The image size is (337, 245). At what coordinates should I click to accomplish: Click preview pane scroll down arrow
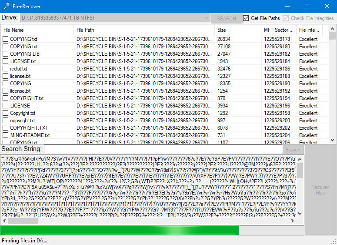300,214
